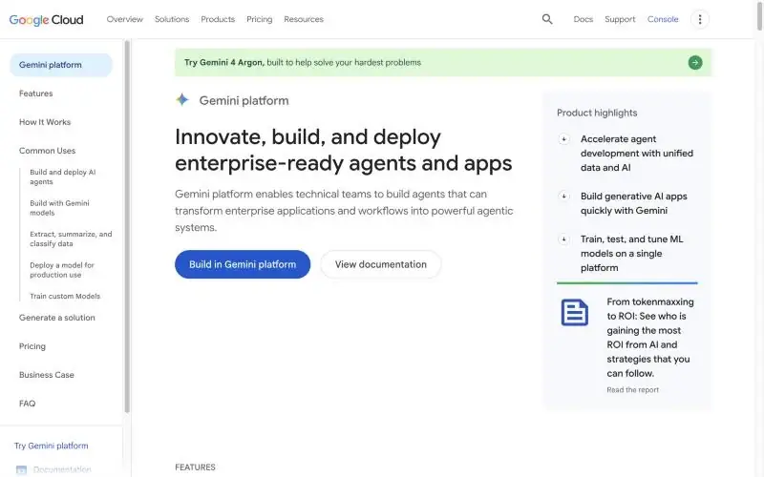The width and height of the screenshot is (764, 477).
Task: Click the Product highlights heading
Action: coord(597,113)
